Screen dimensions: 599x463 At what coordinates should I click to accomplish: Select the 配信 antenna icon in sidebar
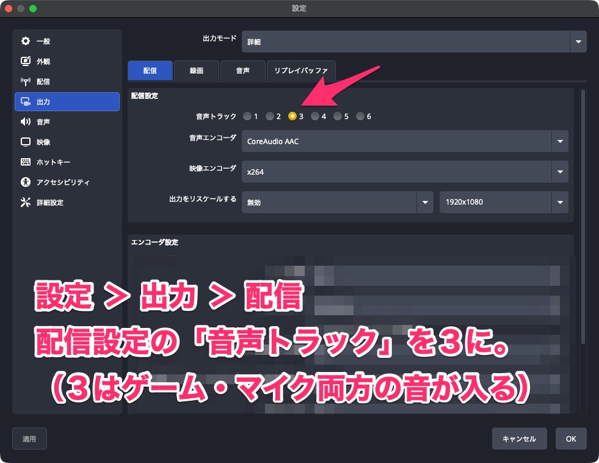click(26, 81)
